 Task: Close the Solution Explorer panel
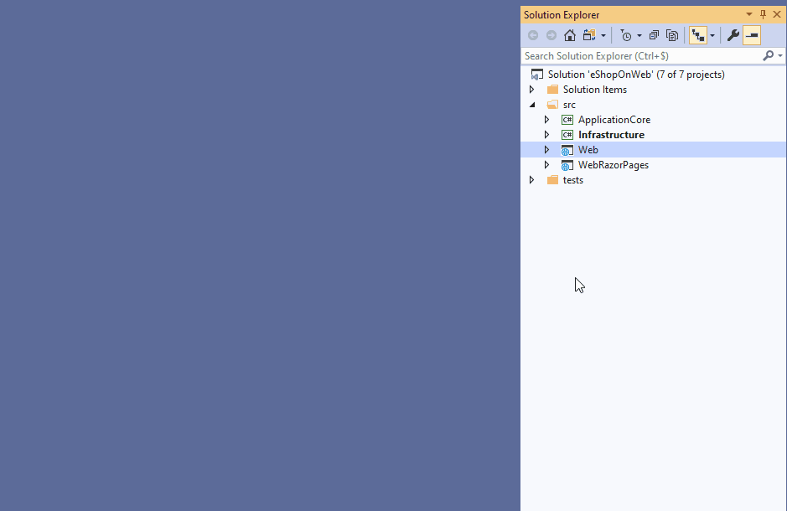(x=777, y=14)
